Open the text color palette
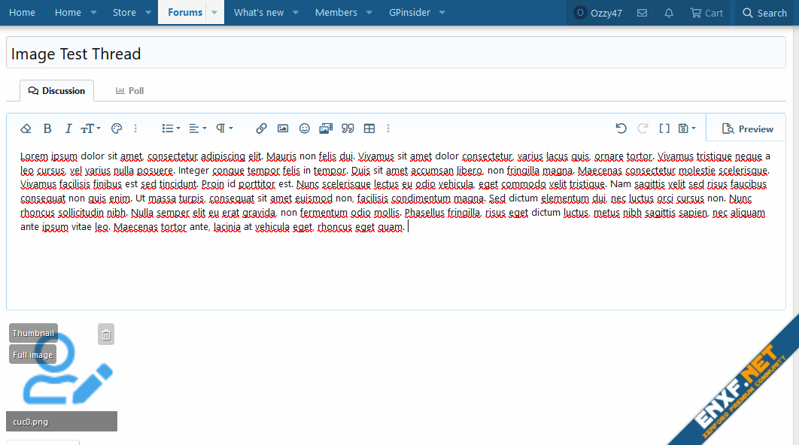799x445 pixels. (116, 129)
